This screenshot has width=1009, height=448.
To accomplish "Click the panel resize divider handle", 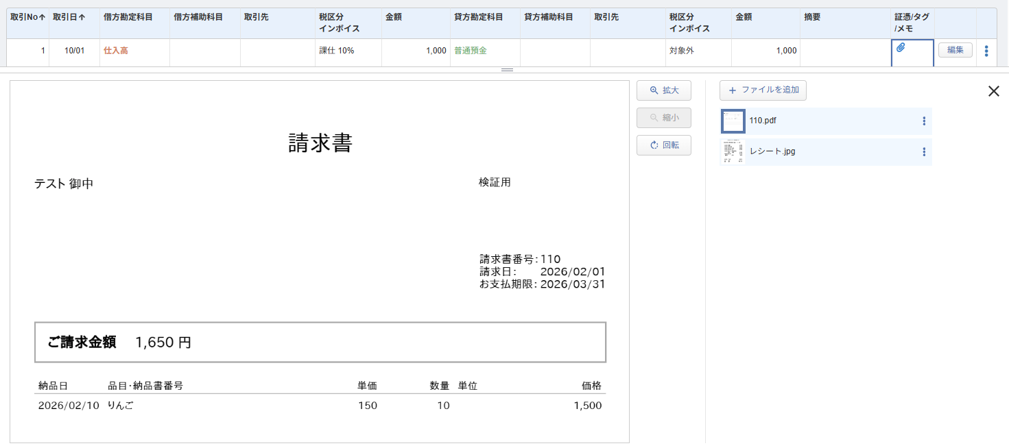I will click(508, 70).
